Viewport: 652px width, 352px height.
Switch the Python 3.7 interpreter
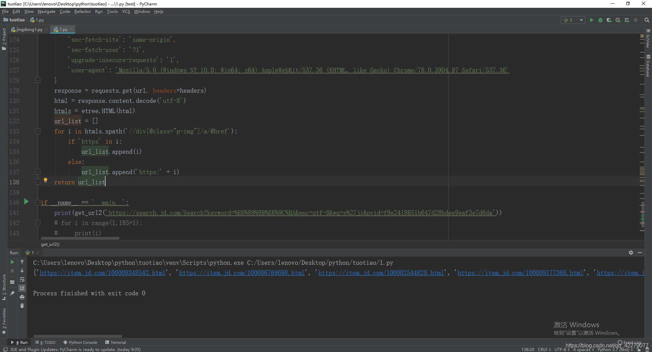[x=615, y=349]
